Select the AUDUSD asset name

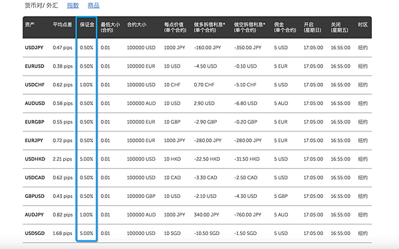[35, 103]
